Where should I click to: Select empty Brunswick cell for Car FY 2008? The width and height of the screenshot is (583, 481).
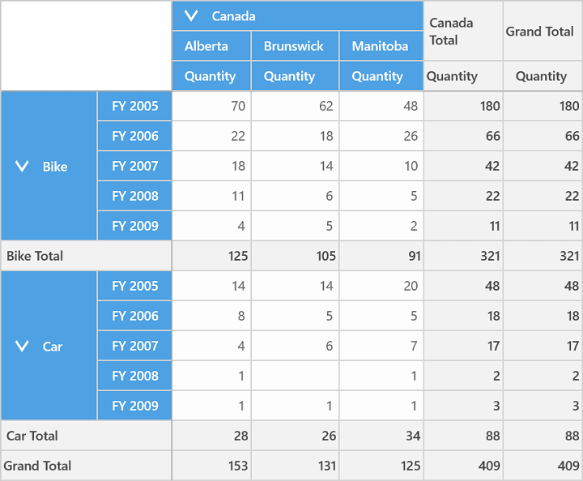(296, 376)
